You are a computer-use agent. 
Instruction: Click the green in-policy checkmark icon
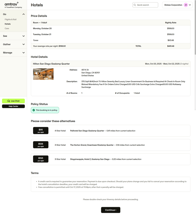(34, 110)
